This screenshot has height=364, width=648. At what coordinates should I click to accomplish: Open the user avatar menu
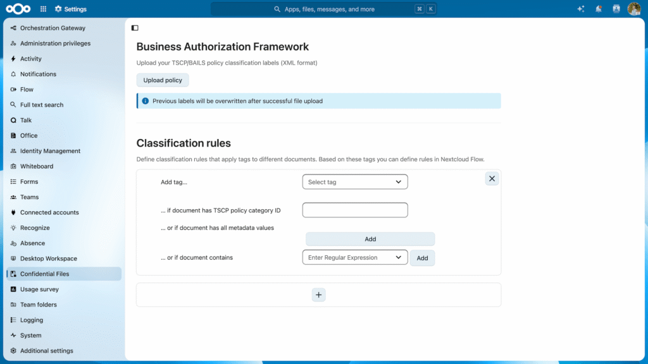(x=634, y=9)
